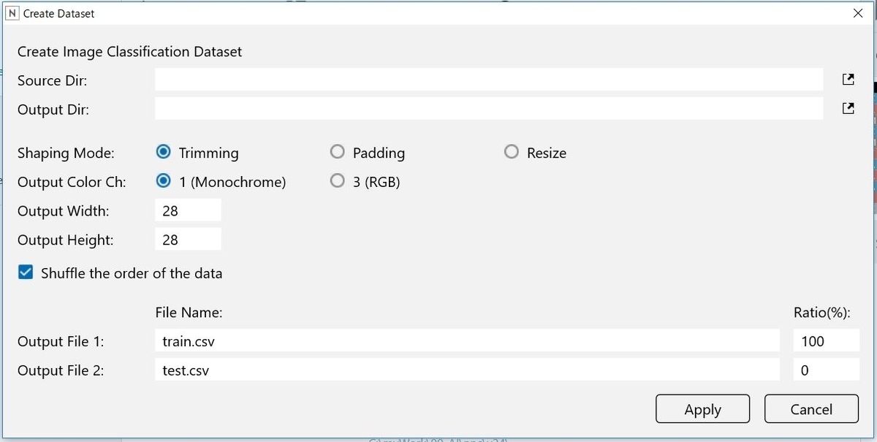Image resolution: width=877 pixels, height=442 pixels.
Task: Open the Output Dir browse icon
Action: pos(848,109)
